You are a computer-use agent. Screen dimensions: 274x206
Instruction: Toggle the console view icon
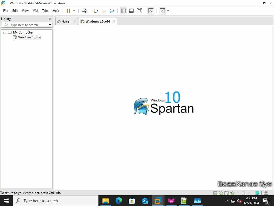coord(151,11)
